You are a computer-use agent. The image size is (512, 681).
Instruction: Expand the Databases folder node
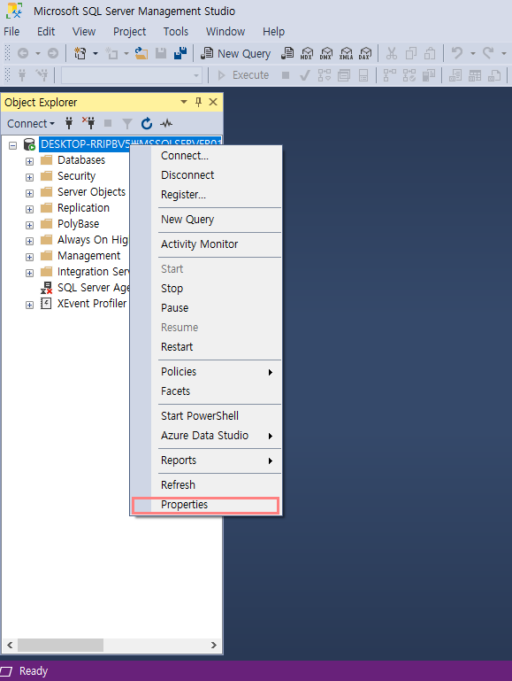[29, 161]
